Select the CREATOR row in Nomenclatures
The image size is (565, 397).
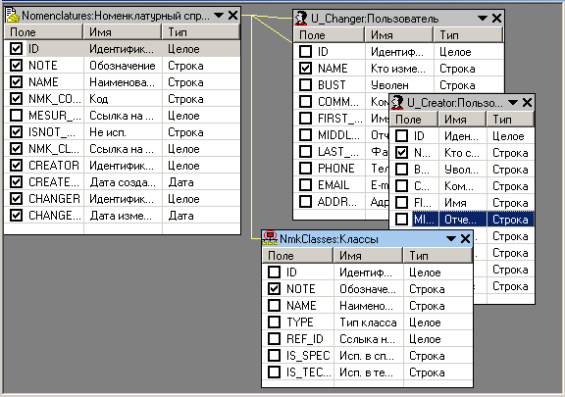click(122, 166)
